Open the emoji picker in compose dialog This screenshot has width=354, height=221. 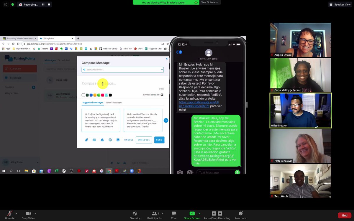110,140
